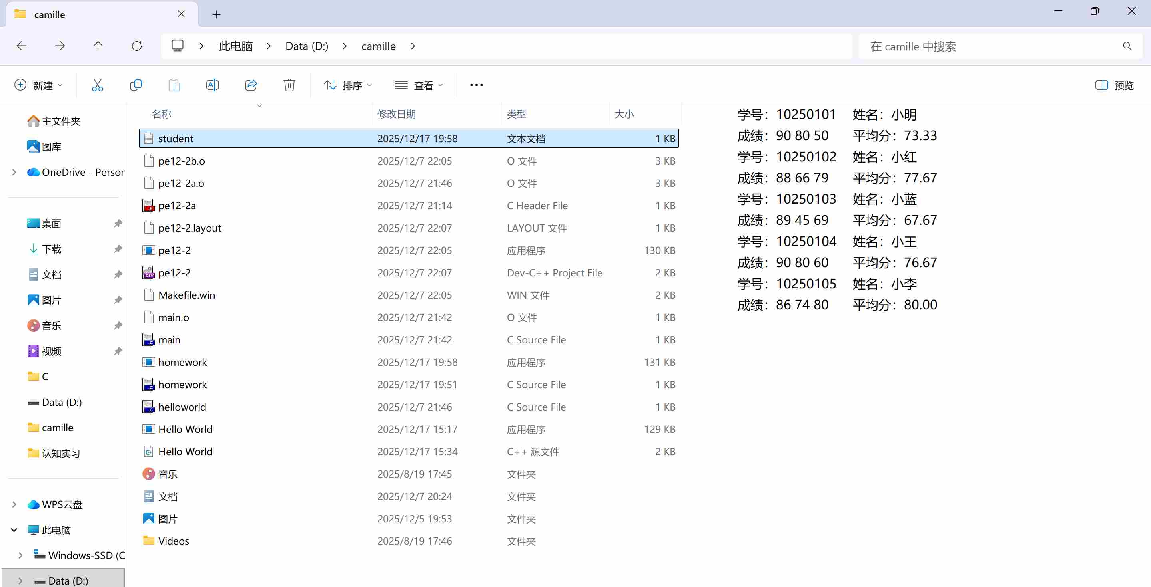Open the 新建 new item menu

point(38,85)
